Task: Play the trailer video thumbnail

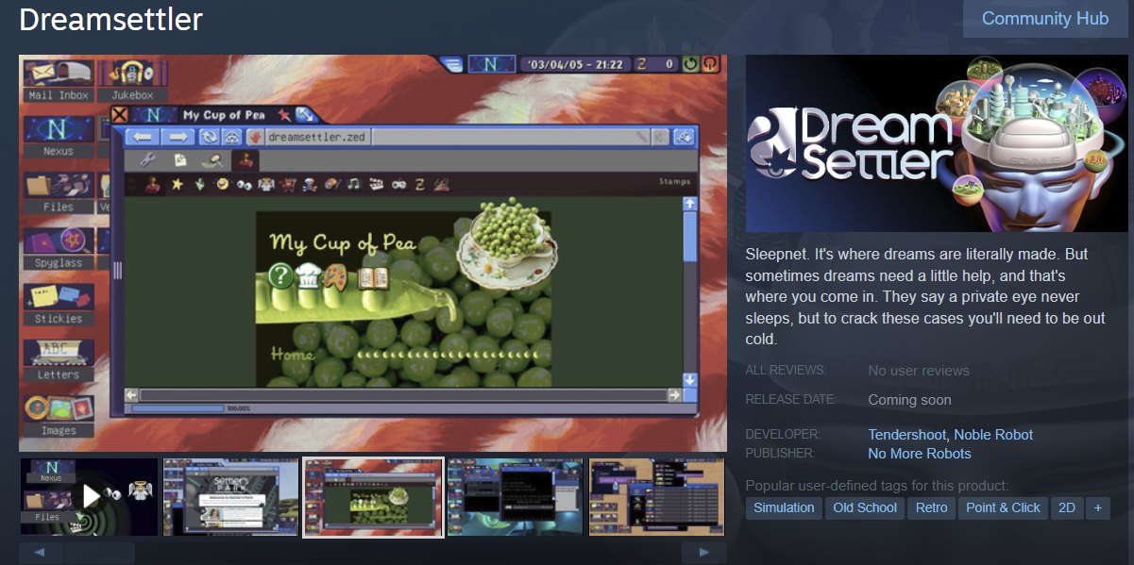Action: click(x=90, y=497)
